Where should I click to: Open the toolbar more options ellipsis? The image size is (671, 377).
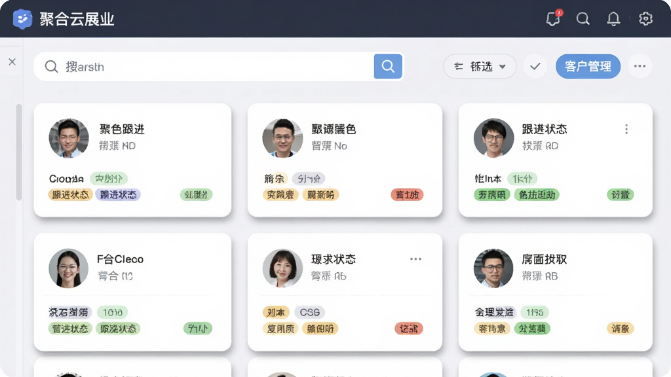[x=640, y=66]
